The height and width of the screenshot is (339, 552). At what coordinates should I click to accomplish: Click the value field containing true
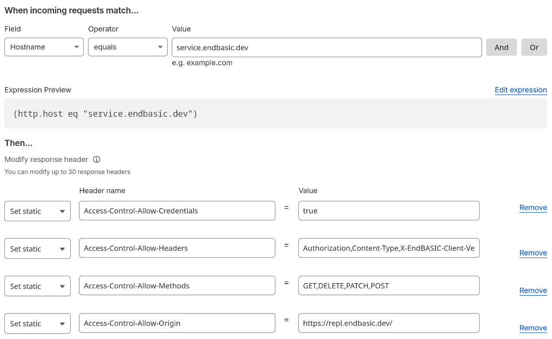pos(389,211)
